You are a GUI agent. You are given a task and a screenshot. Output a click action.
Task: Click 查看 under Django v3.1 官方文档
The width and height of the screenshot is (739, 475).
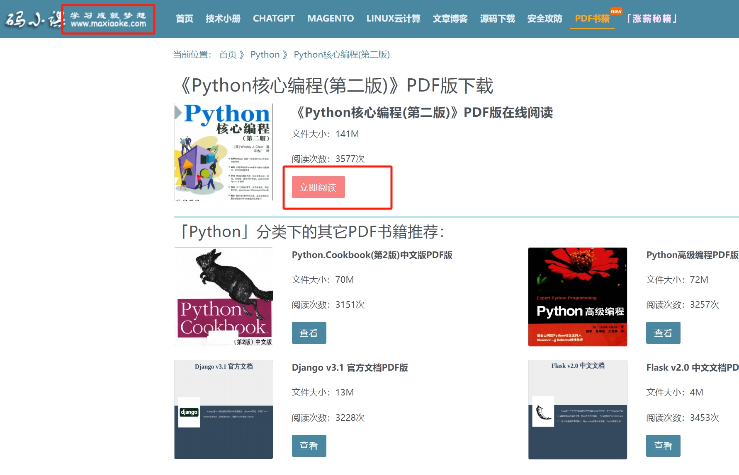309,446
